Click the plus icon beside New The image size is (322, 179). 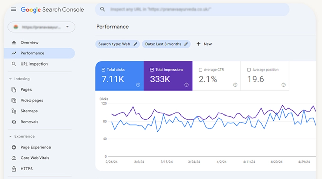[198, 44]
